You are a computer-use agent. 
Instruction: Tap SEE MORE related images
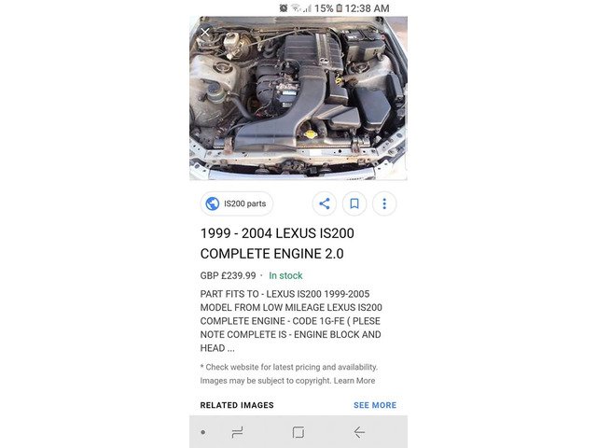click(x=375, y=405)
